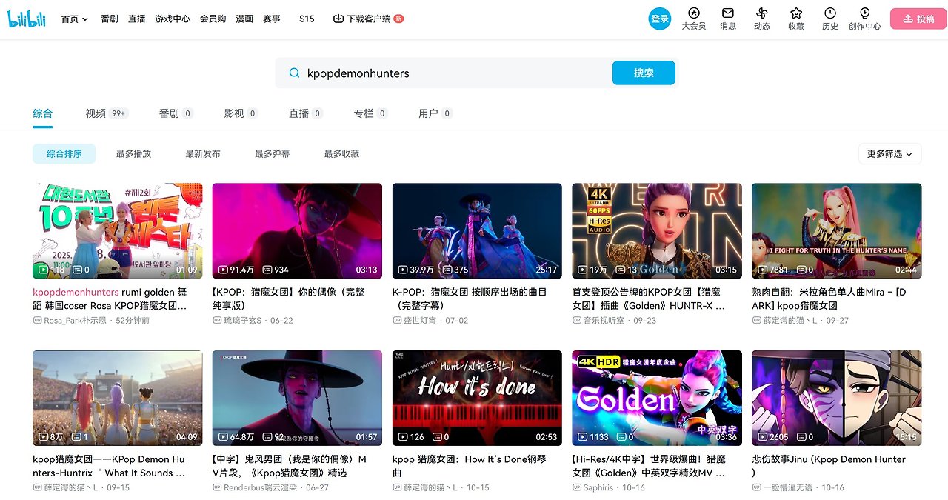The height and width of the screenshot is (500, 948).
Task: Open the How it's done piano thumbnail
Action: click(x=477, y=398)
